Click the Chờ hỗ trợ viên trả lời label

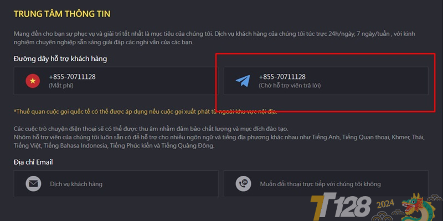pos(290,86)
